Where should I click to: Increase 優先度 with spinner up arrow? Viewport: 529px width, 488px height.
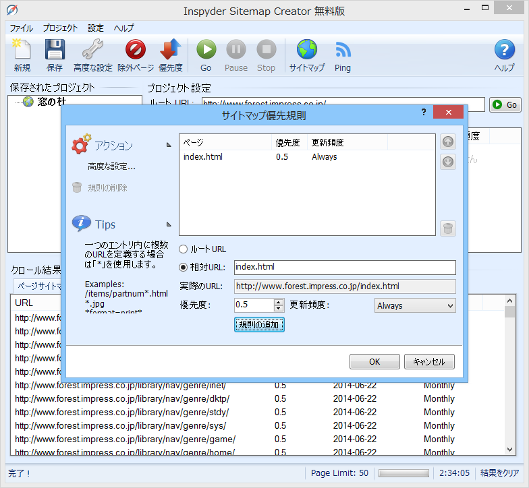click(278, 302)
